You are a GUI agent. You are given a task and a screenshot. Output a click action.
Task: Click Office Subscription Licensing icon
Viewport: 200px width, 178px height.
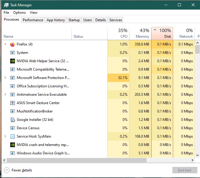(x=13, y=86)
